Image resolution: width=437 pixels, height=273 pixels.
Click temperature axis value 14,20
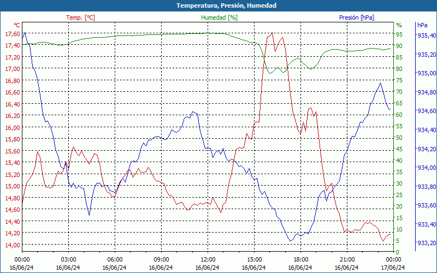click(13, 233)
